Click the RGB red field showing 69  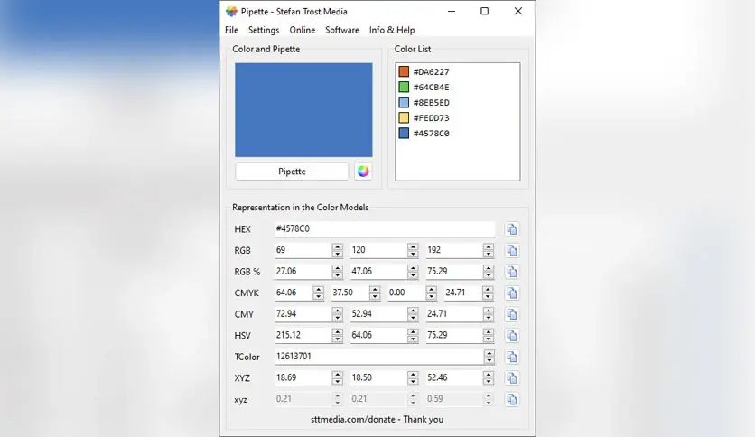[303, 250]
